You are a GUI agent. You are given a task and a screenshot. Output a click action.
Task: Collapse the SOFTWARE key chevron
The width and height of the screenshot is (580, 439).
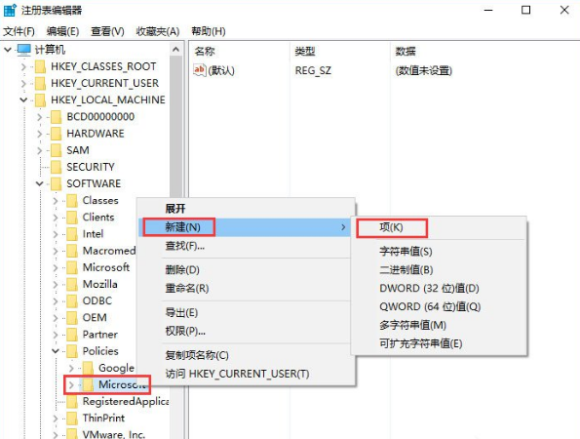click(40, 183)
